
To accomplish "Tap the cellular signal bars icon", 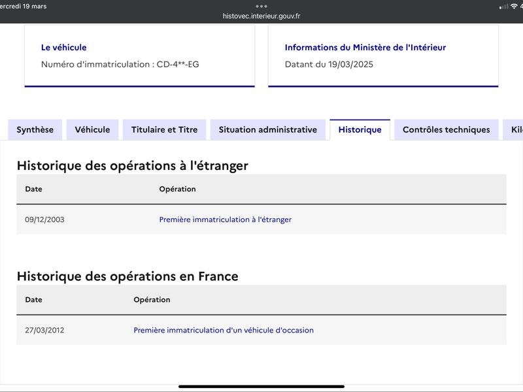I will coord(503,7).
